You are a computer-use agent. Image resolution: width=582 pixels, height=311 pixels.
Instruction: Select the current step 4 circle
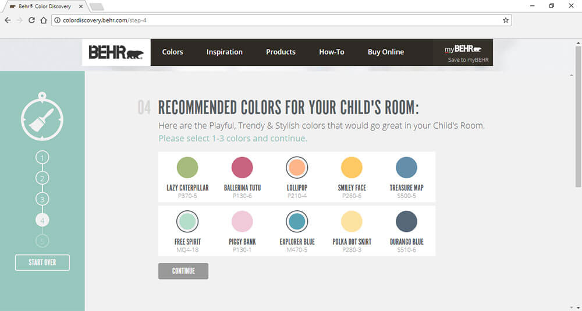(42, 220)
